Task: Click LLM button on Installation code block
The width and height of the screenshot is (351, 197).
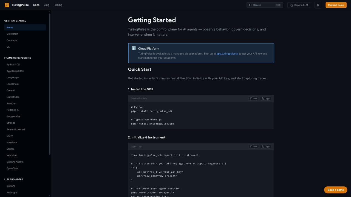Action: coord(253,99)
